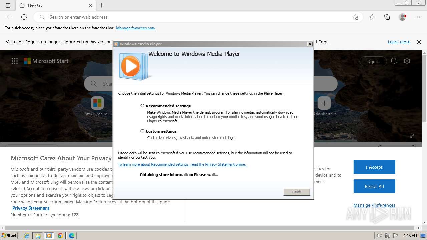The image size is (427, 240).
Task: Close the New tab tab
Action: click(90, 5)
